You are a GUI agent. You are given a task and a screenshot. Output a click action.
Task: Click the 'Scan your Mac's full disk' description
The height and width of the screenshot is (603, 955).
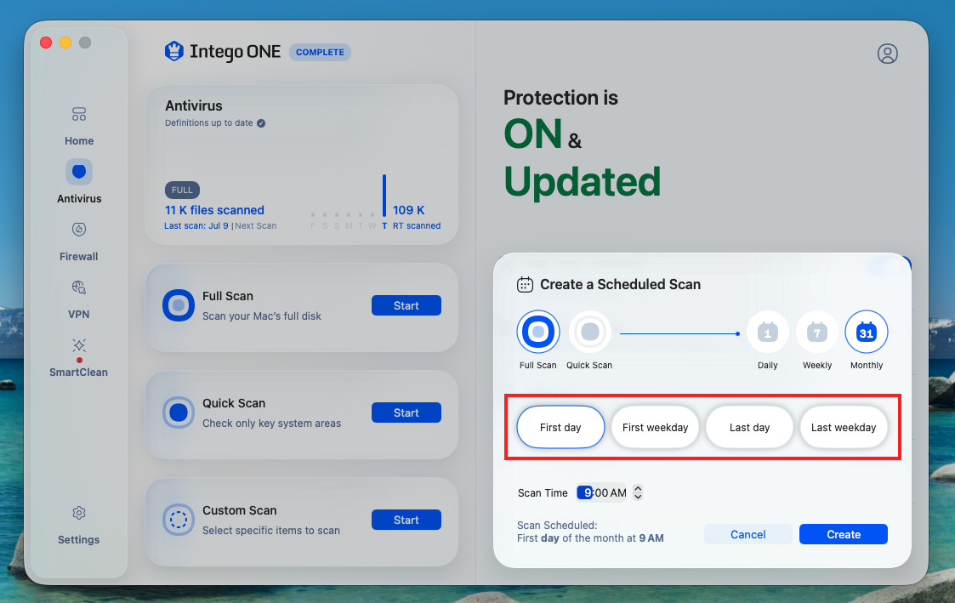pyautogui.click(x=262, y=316)
